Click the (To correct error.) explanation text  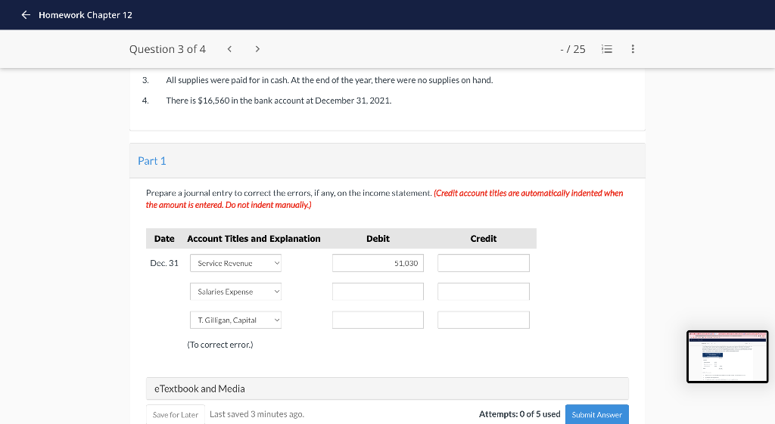click(220, 345)
